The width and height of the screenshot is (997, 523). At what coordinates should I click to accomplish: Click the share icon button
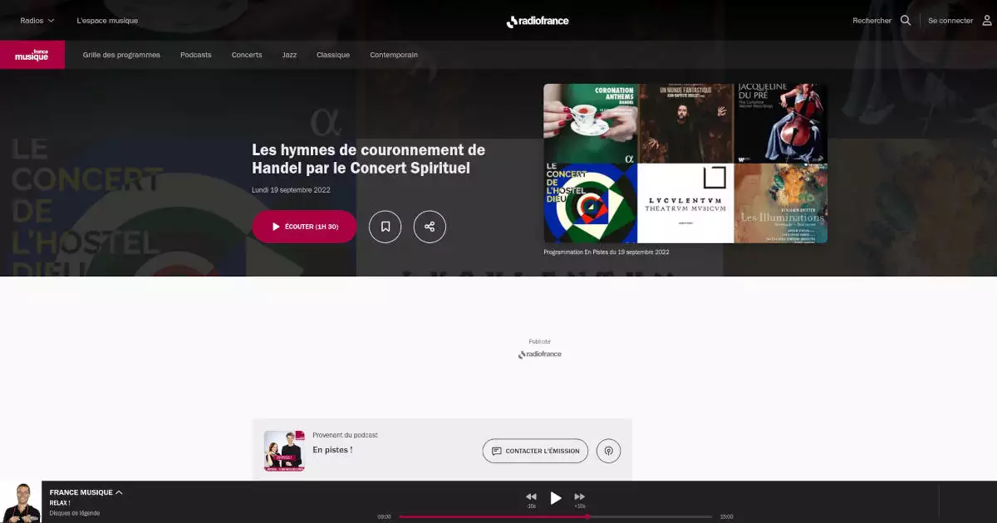pyautogui.click(x=430, y=227)
